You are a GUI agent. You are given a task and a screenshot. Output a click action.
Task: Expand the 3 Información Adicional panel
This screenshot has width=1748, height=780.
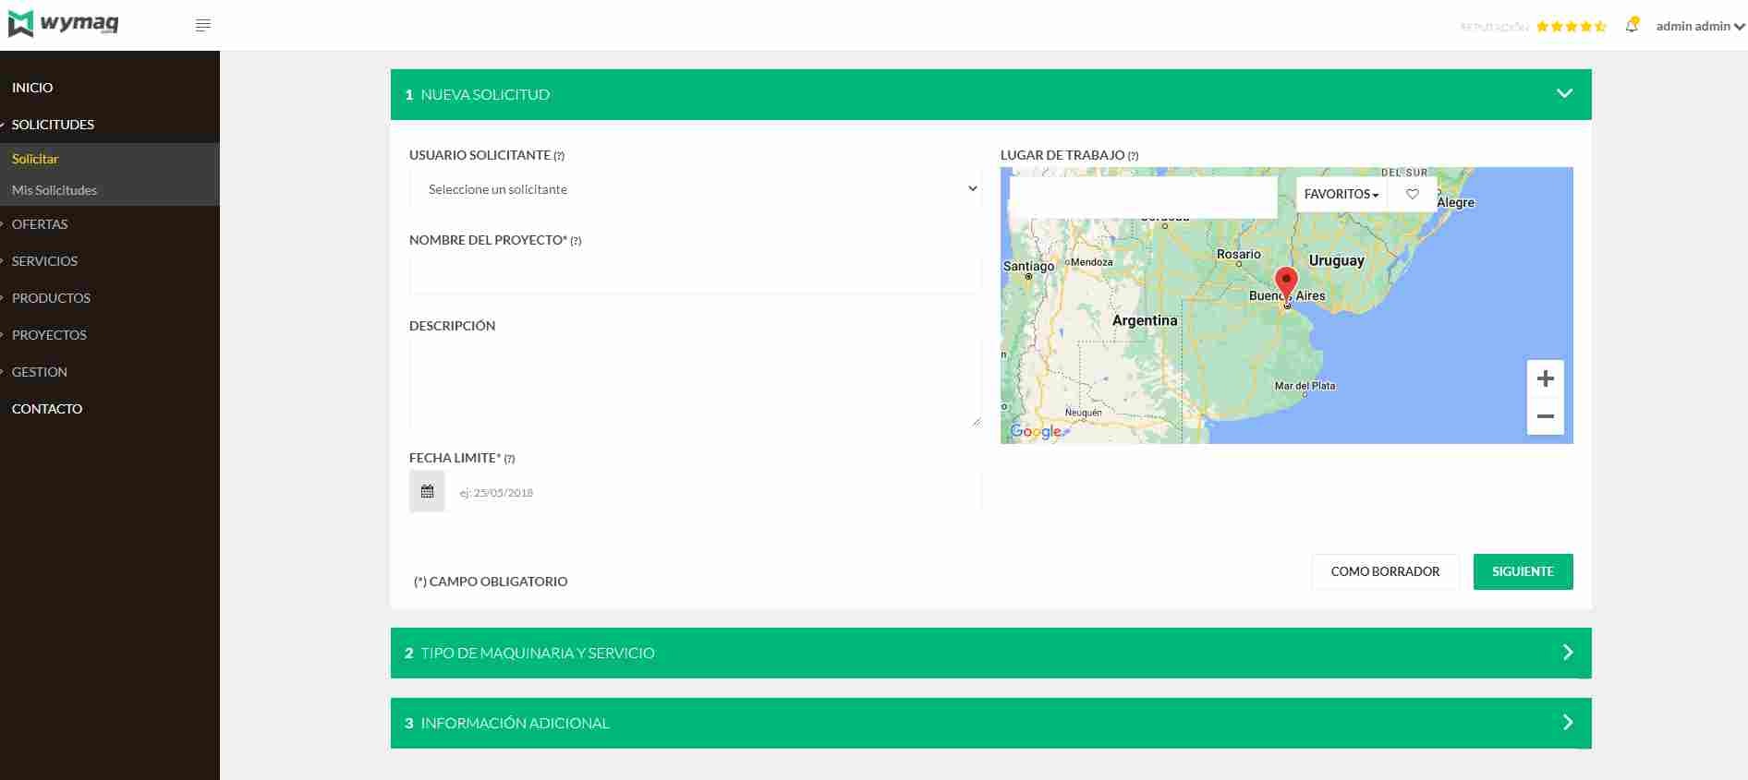pyautogui.click(x=990, y=723)
